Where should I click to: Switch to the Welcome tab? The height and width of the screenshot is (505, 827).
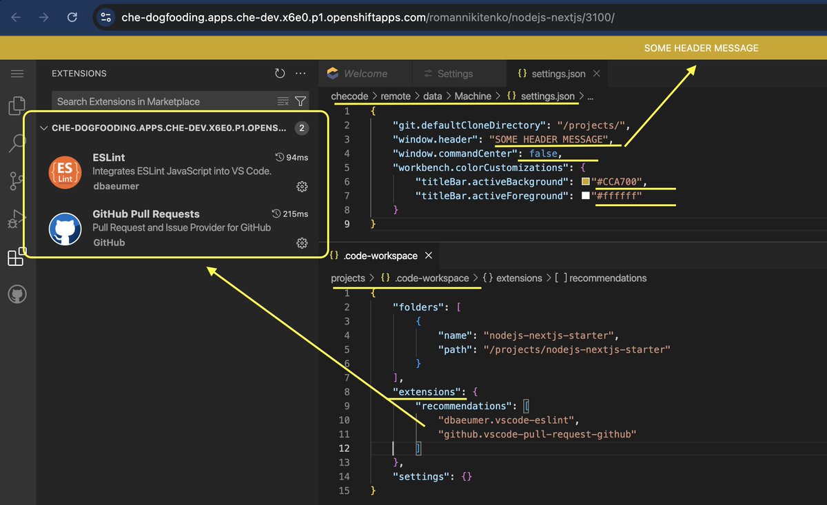click(x=365, y=74)
